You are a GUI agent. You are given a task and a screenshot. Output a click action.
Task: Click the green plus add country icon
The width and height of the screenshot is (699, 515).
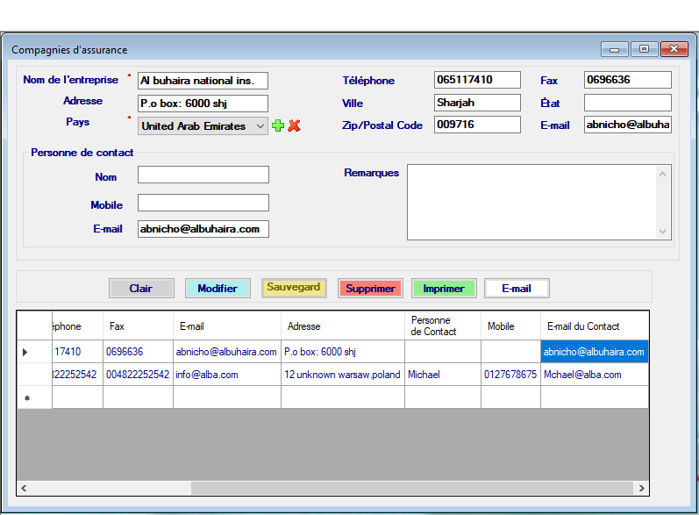click(278, 126)
